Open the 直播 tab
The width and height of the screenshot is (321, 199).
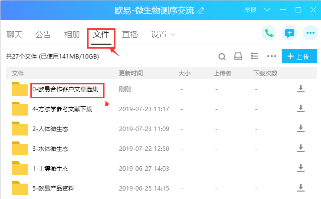click(130, 35)
